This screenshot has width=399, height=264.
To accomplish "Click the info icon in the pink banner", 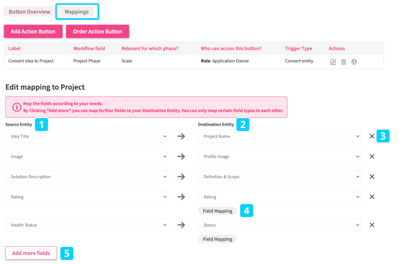I will click(16, 107).
